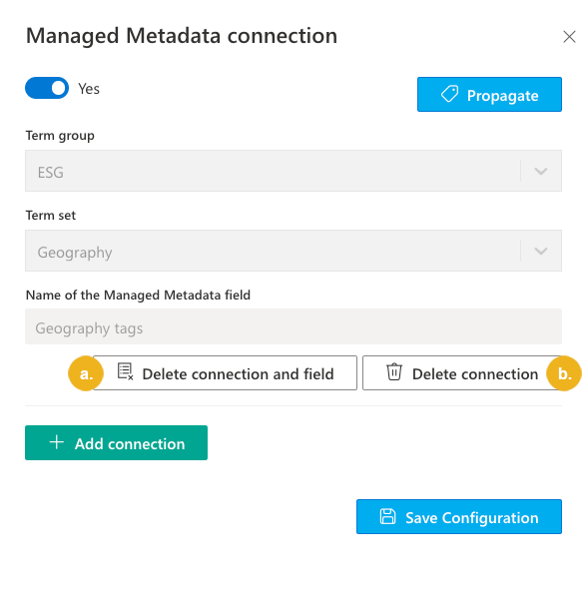Open the Geography term set dropdown
Image resolution: width=585 pixels, height=601 pixels.
(x=293, y=251)
